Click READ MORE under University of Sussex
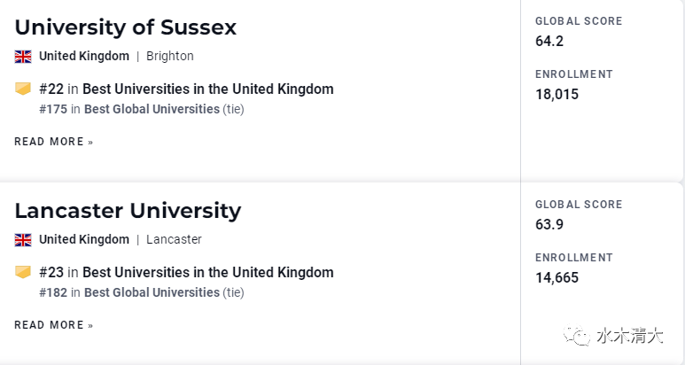The width and height of the screenshot is (685, 365). 54,142
